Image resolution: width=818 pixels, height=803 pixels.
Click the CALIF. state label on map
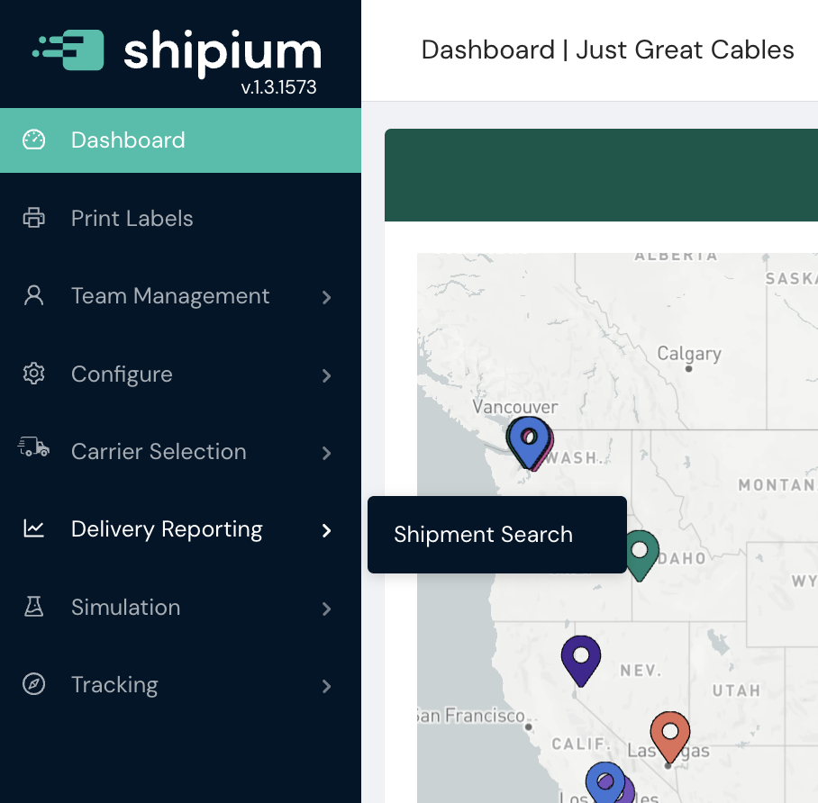[581, 744]
